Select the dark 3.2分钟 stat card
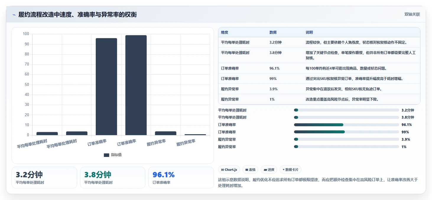Viewport: 432px width, 200px height. tap(44, 178)
